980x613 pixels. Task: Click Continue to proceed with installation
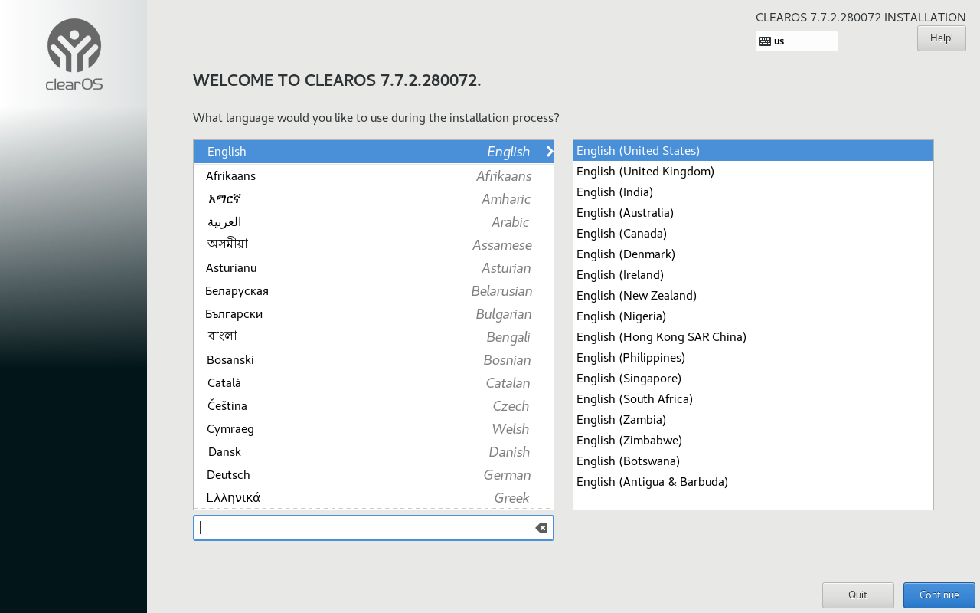939,595
